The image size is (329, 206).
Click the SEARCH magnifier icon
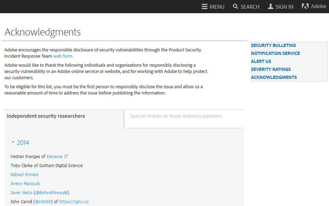pos(236,7)
